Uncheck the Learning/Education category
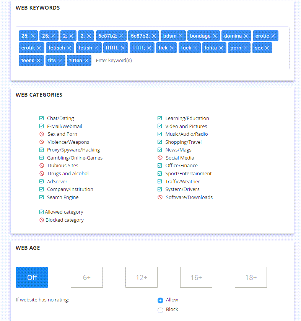This screenshot has height=321, width=301. (160, 119)
